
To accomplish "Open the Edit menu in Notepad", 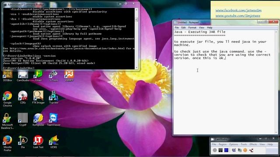I will coord(183,27).
